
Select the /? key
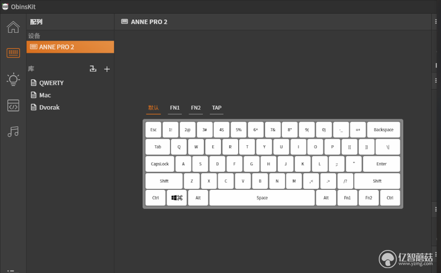click(345, 181)
